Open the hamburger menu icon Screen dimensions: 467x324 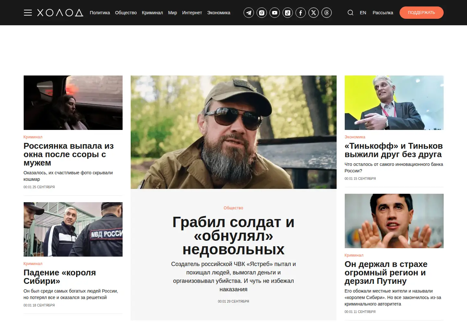coord(28,13)
